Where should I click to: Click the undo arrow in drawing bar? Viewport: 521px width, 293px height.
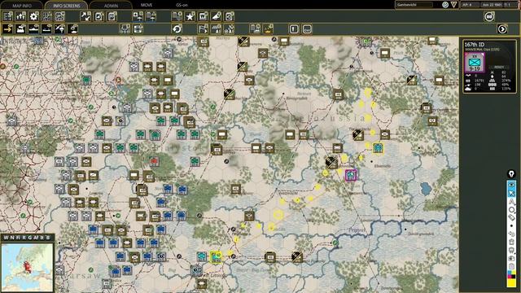(511, 234)
